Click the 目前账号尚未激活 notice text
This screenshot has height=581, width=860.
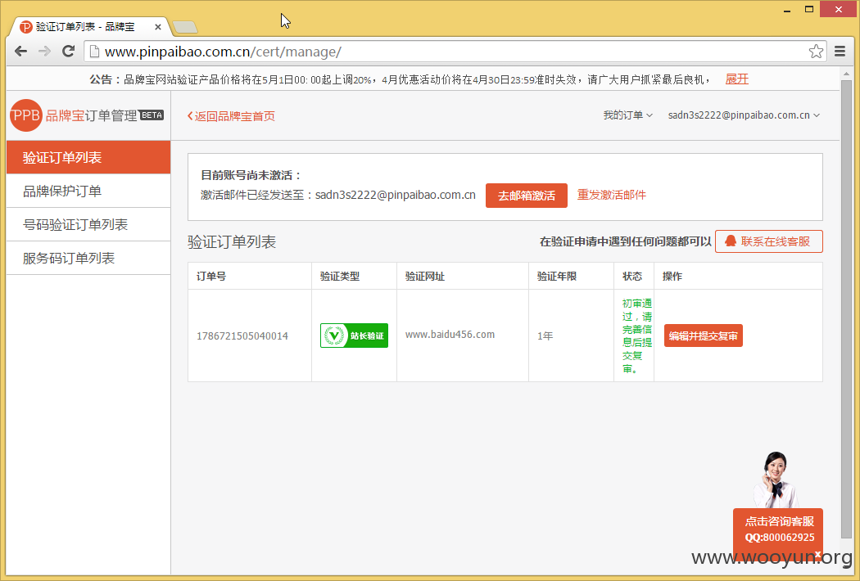click(251, 175)
